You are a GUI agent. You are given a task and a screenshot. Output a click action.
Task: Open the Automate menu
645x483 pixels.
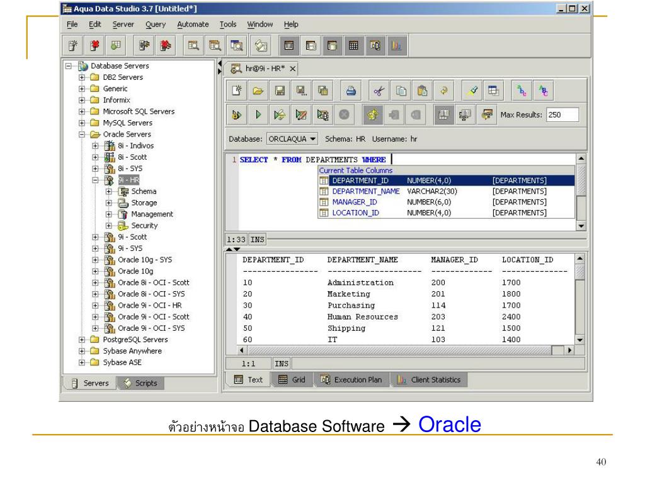tap(193, 25)
